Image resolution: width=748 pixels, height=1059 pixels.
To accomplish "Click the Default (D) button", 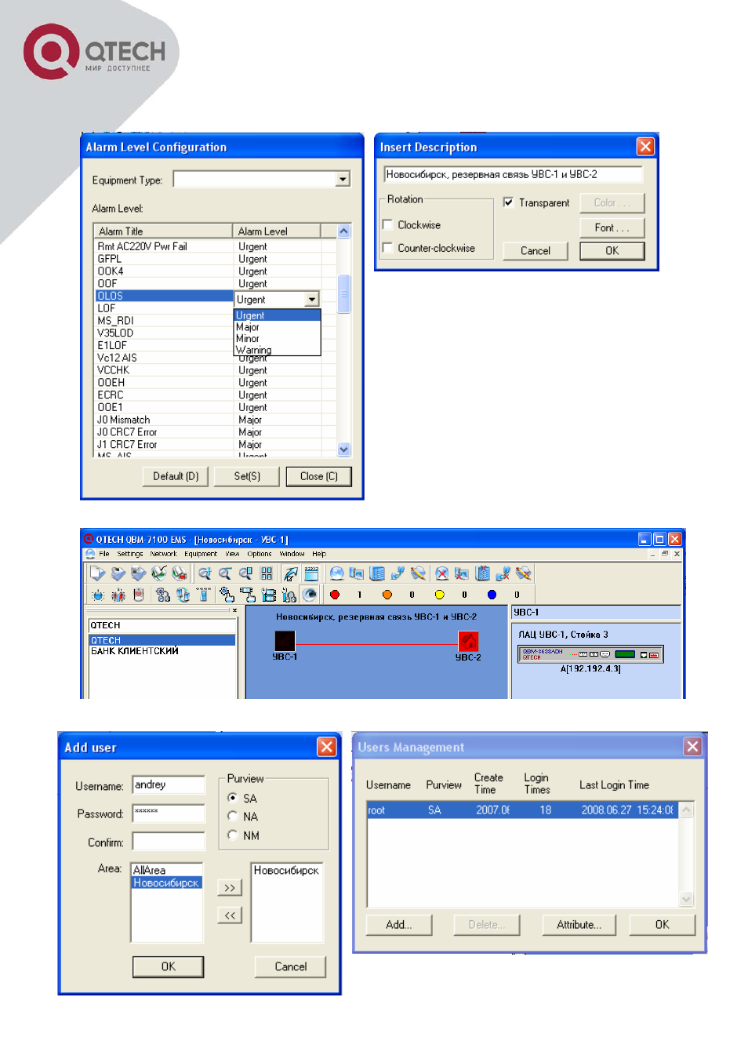I will pyautogui.click(x=176, y=476).
